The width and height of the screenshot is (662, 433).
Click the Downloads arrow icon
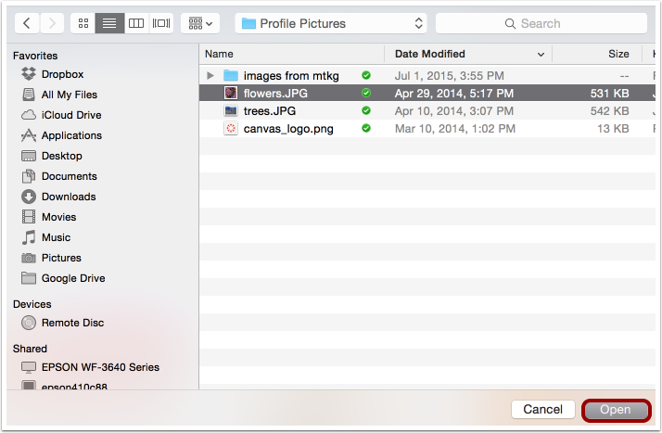pos(29,197)
